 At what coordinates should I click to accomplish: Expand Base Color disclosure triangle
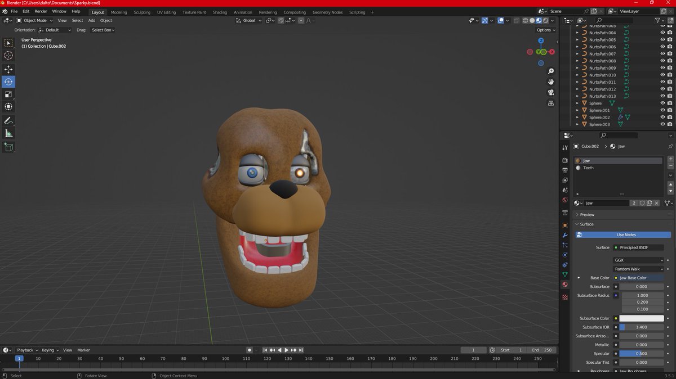click(579, 278)
